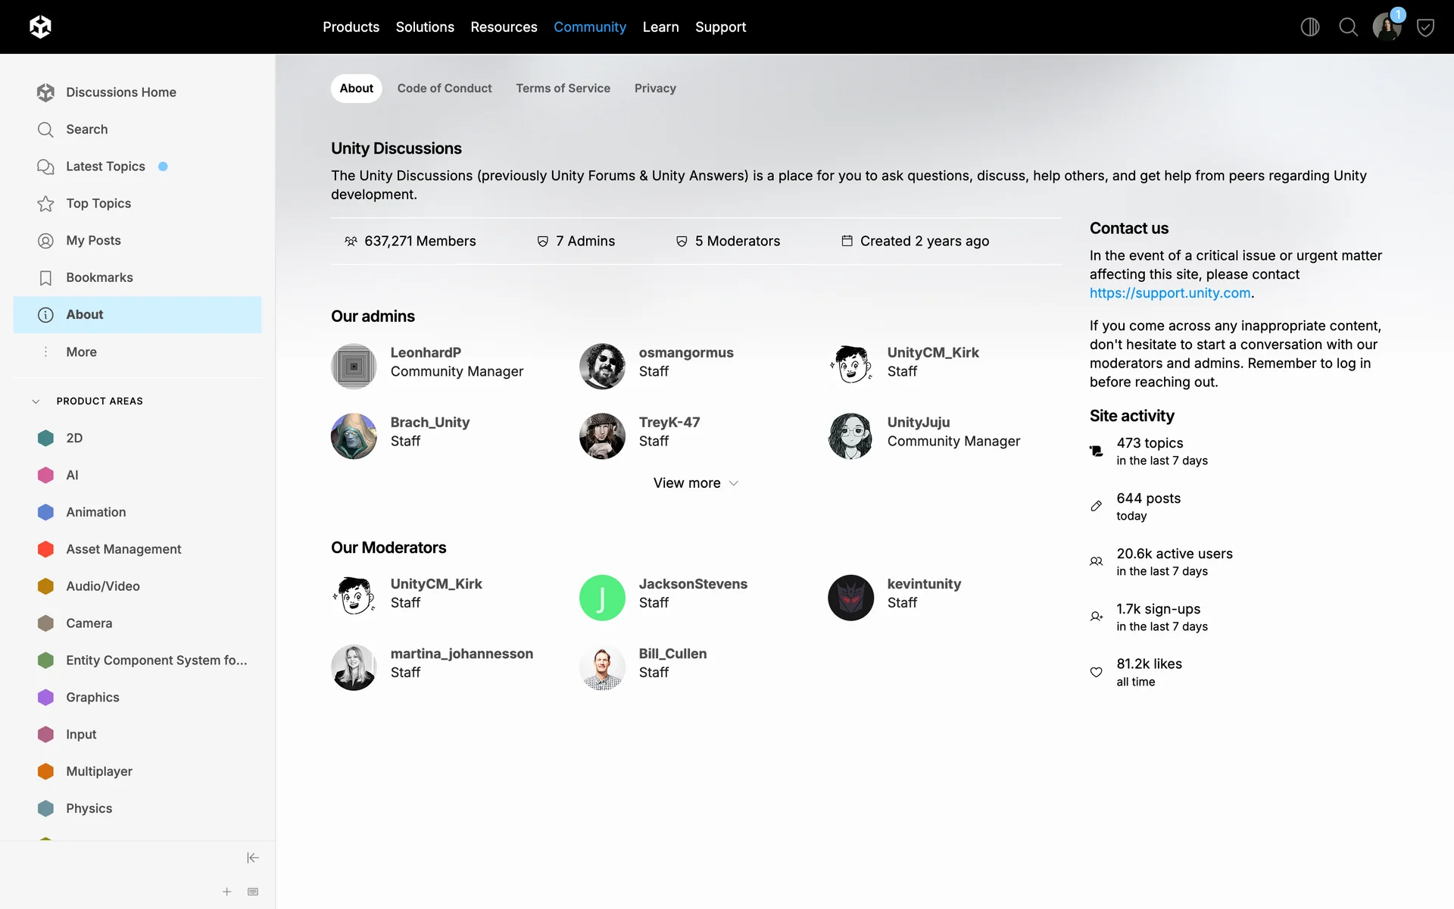Viewport: 1454px width, 909px height.
Task: Click the shield checkmark icon in header
Action: click(1425, 28)
